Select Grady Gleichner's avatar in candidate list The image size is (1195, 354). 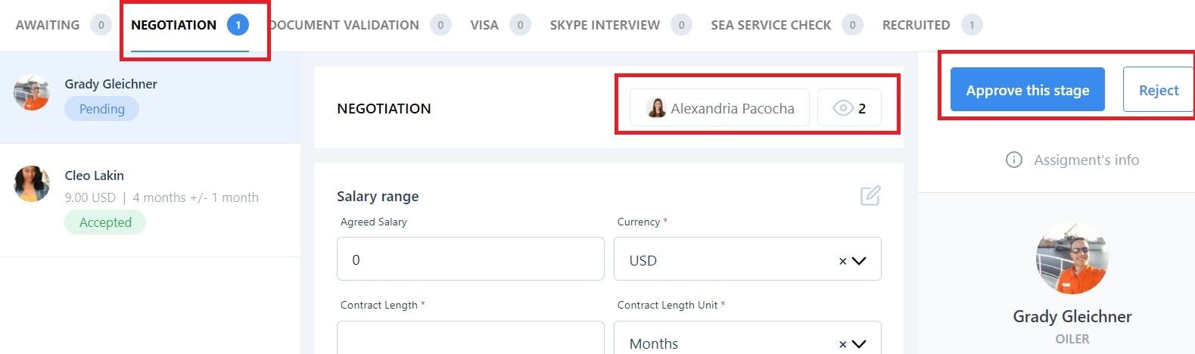(x=32, y=93)
